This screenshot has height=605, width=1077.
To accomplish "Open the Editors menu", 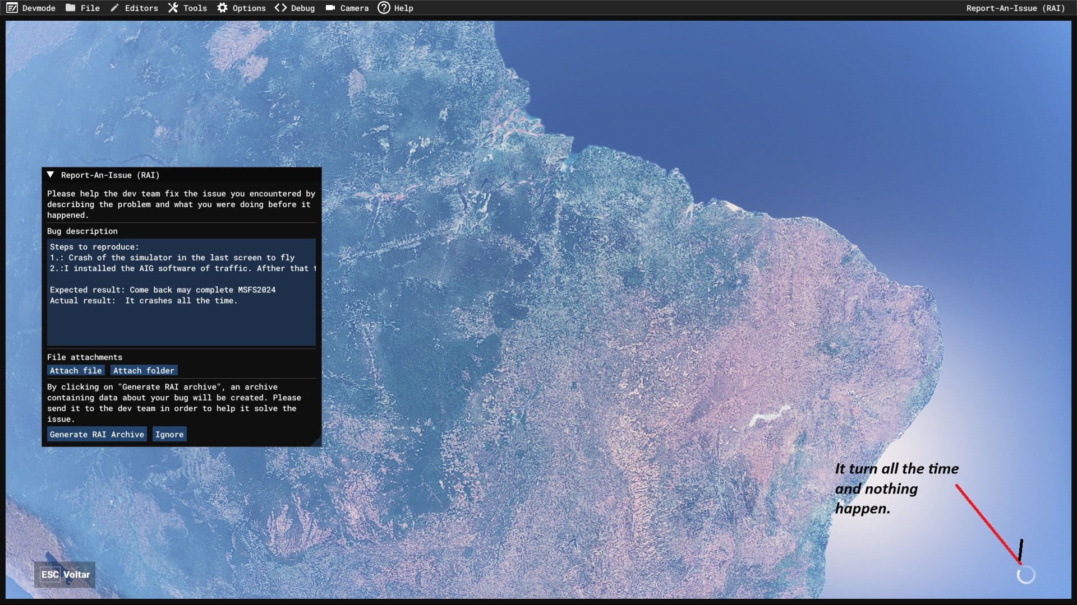I will pyautogui.click(x=141, y=8).
